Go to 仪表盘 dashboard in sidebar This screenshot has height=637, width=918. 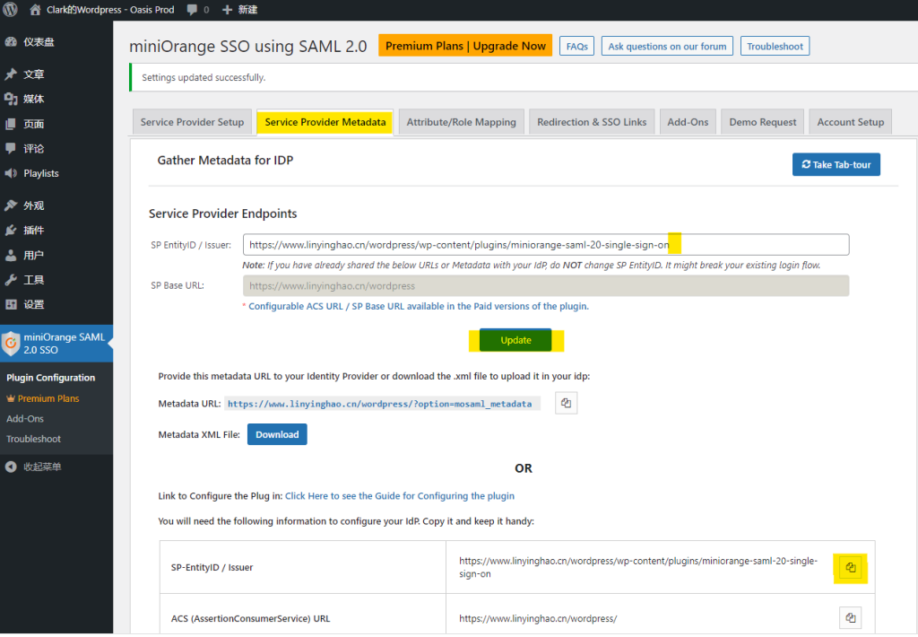pyautogui.click(x=39, y=42)
